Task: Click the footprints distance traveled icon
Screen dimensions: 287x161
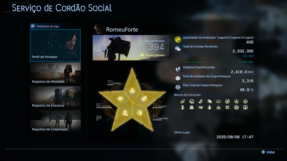Action: coord(178,69)
